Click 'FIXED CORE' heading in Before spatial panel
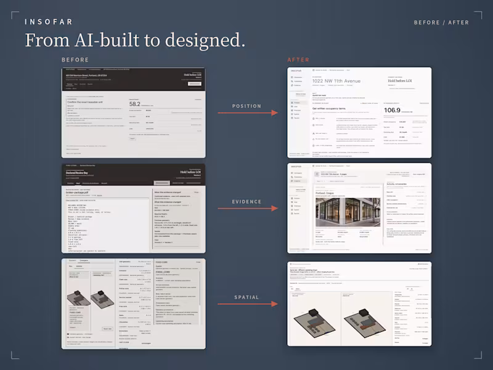 (x=161, y=262)
